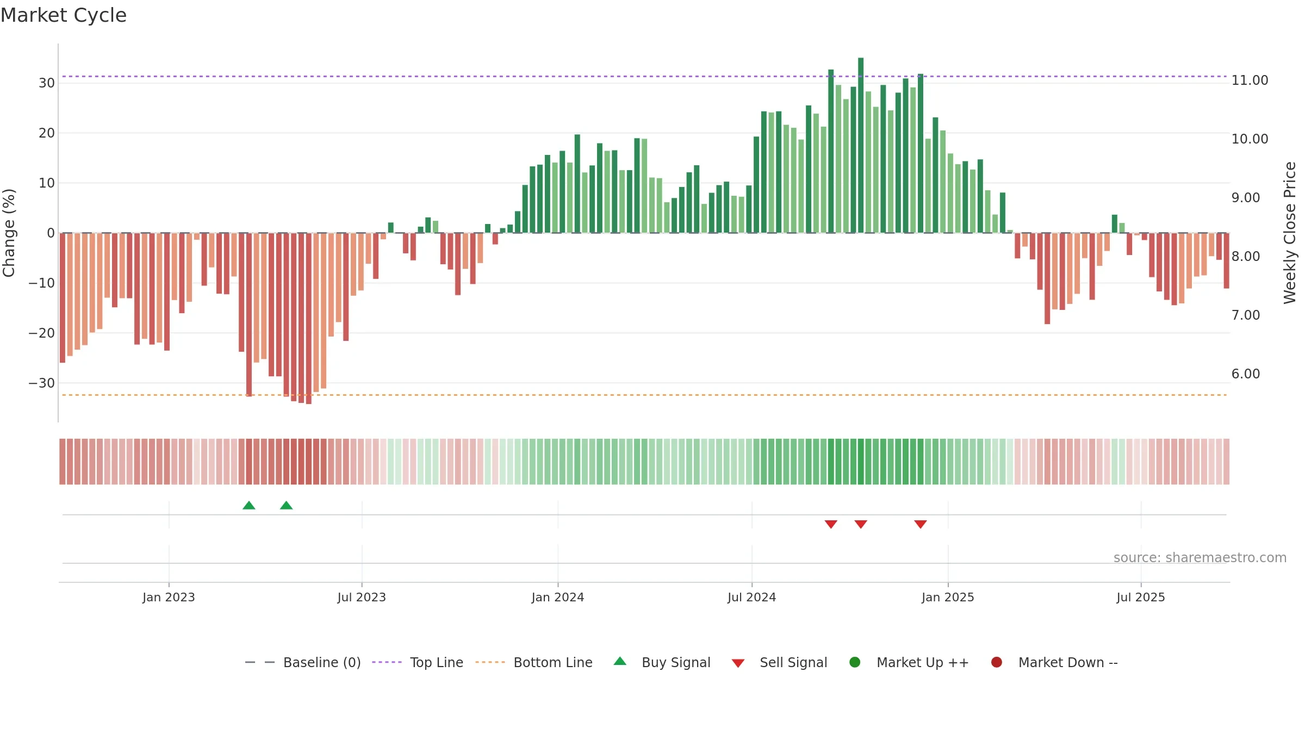This screenshot has width=1305, height=734.
Task: Select the first green buy signal marker
Action: [249, 506]
